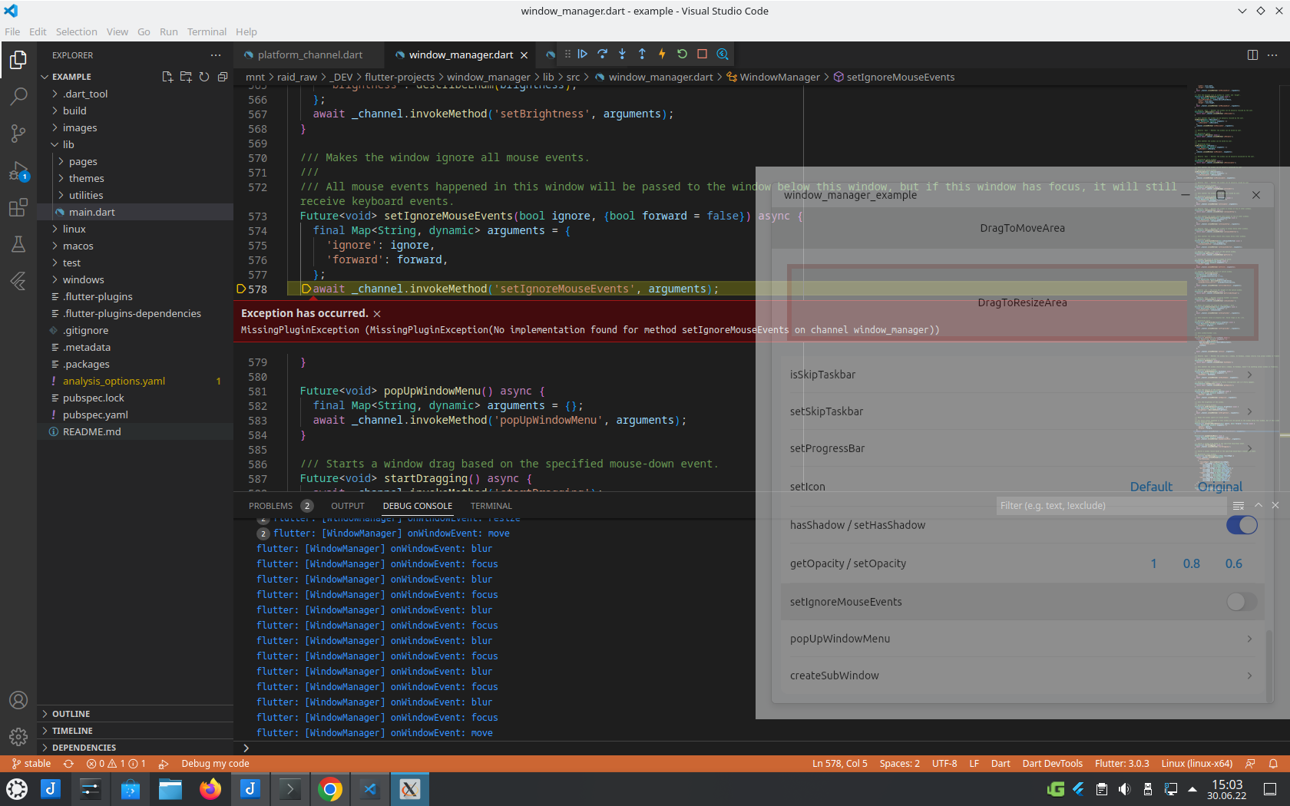This screenshot has width=1290, height=806.
Task: Open the Extensions sidebar icon
Action: (18, 207)
